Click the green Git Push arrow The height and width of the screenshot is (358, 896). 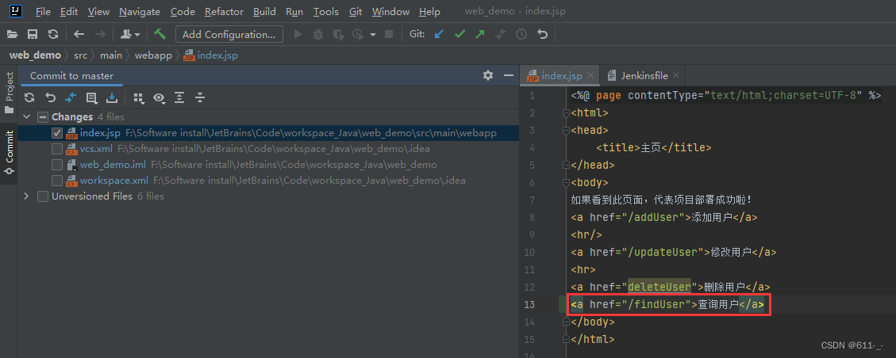point(480,35)
